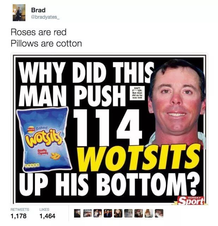This screenshot has width=218, height=226.
Task: Click the small DAFT caption box
Action: [137, 93]
